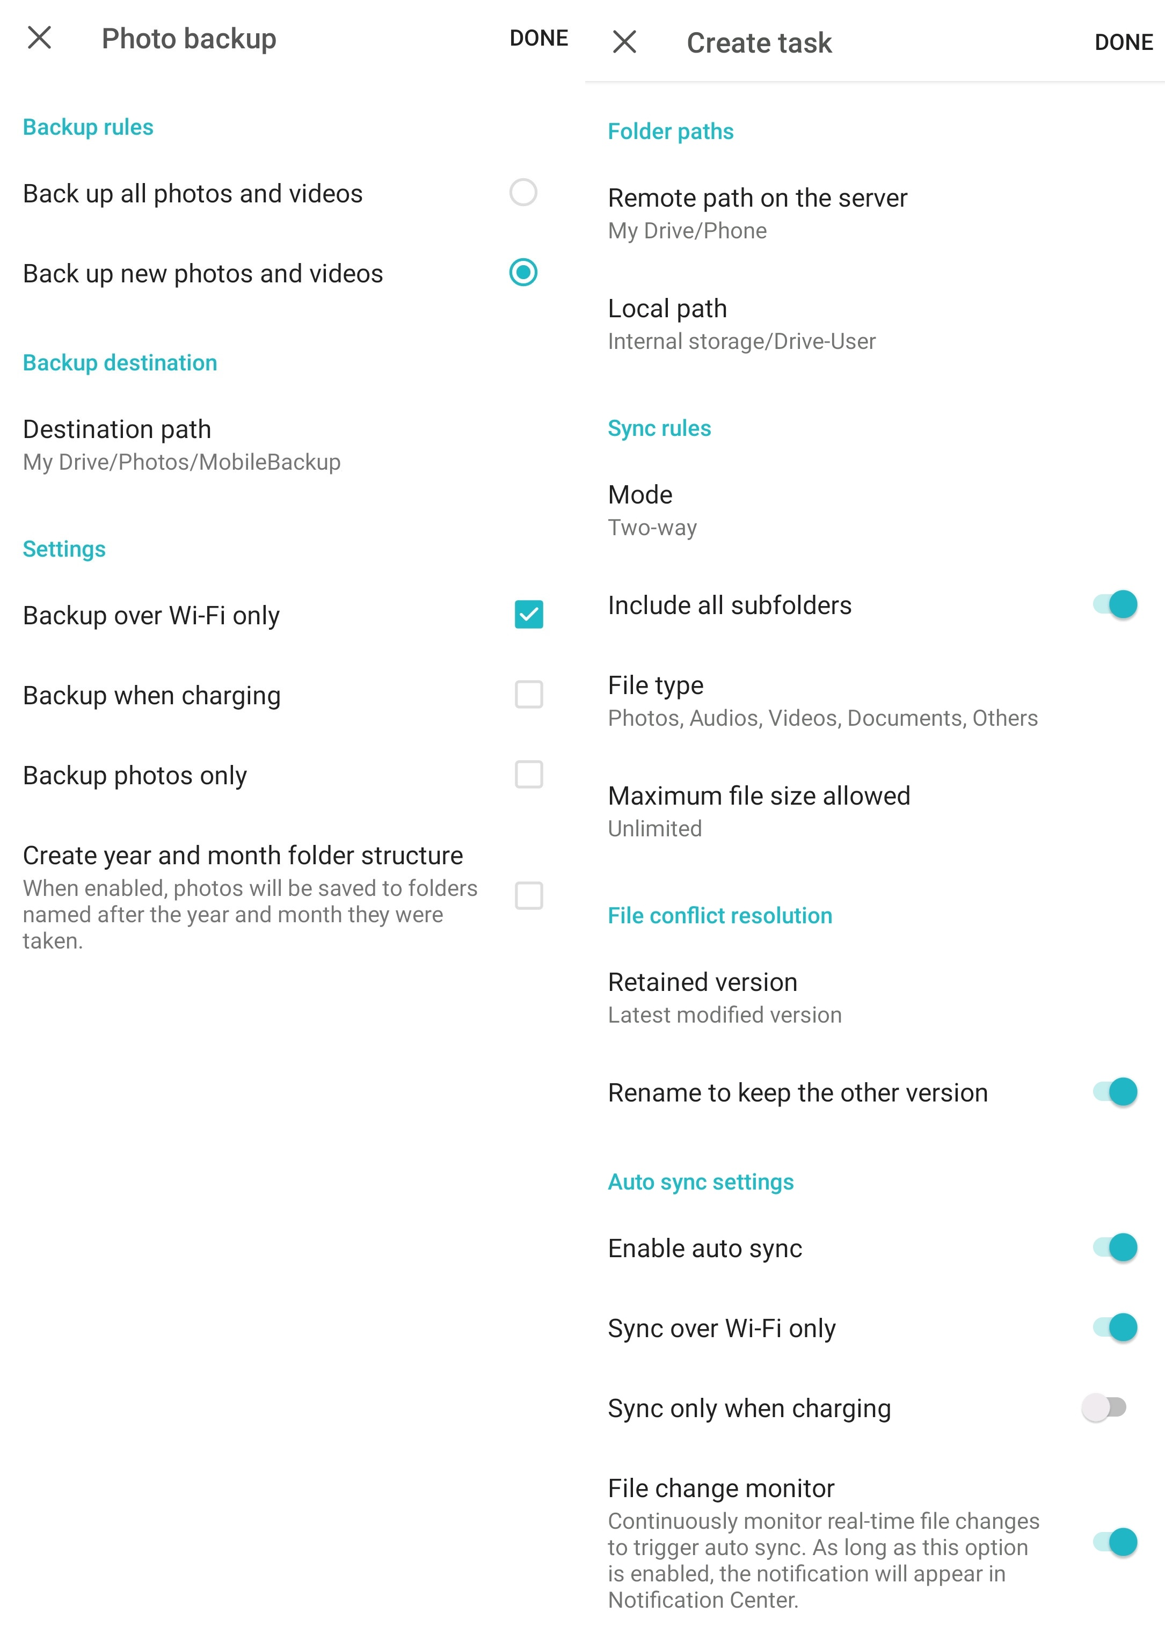1165x1634 pixels.
Task: Toggle Include all subfolders switch
Action: (x=1115, y=604)
